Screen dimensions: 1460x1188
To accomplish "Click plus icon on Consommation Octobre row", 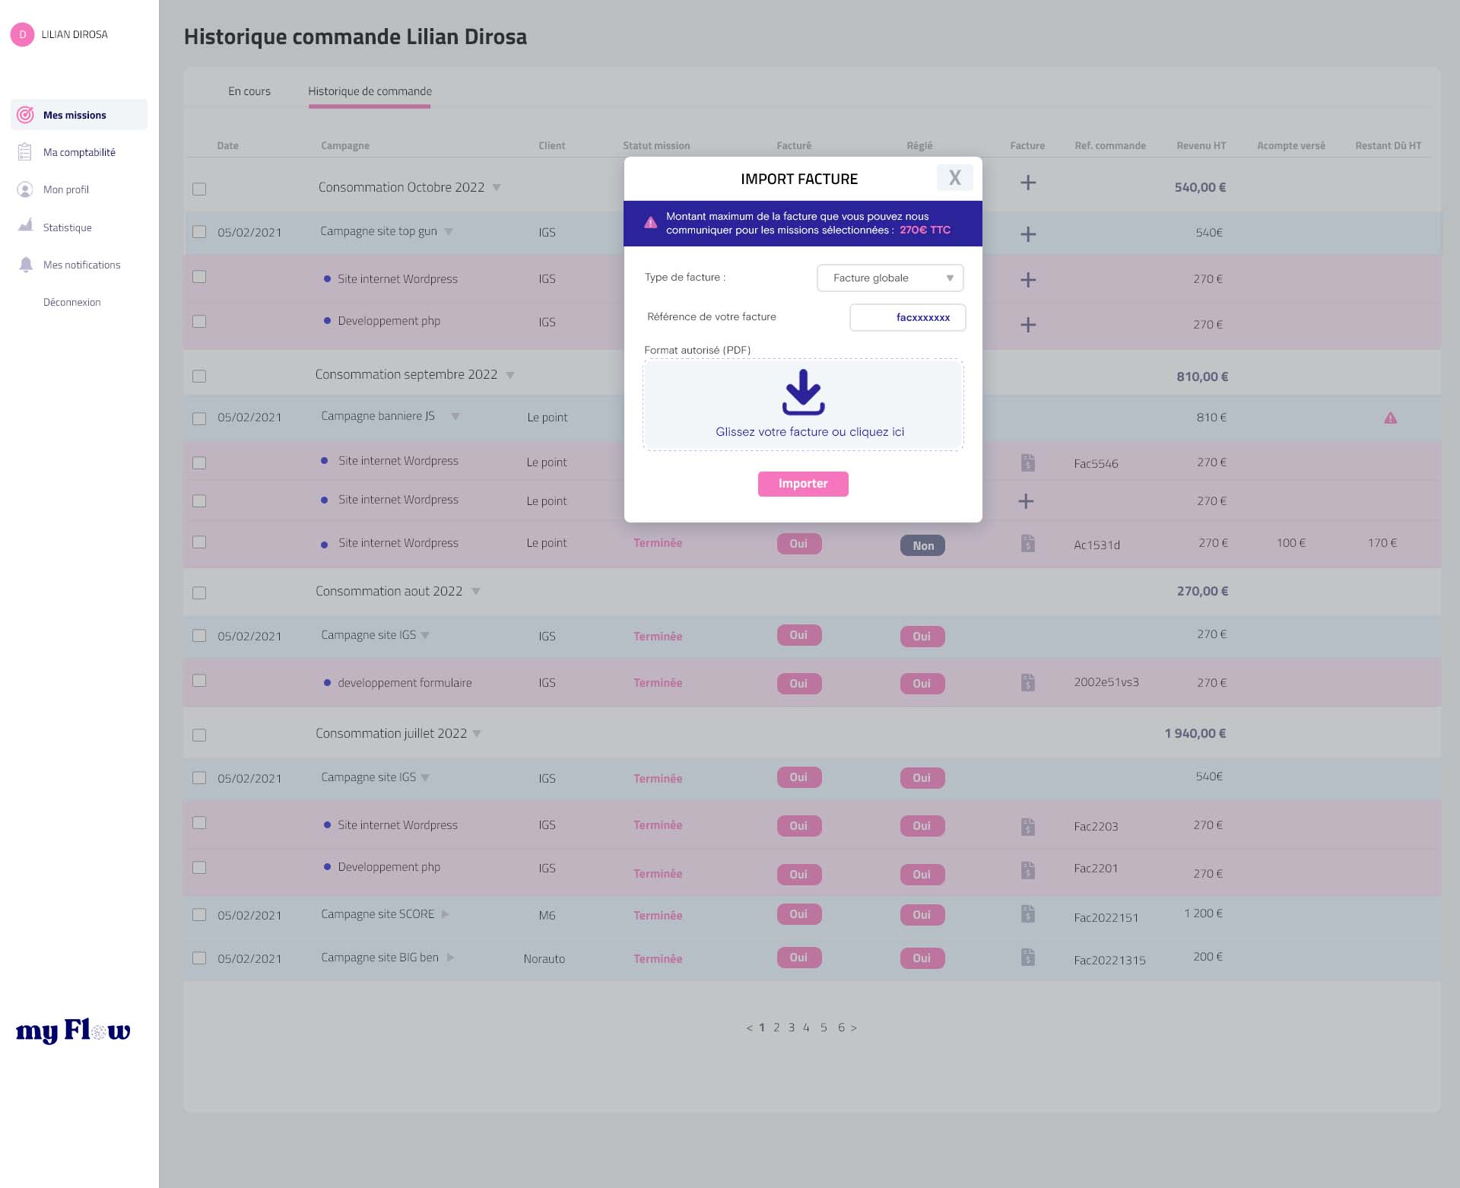I will point(1027,183).
